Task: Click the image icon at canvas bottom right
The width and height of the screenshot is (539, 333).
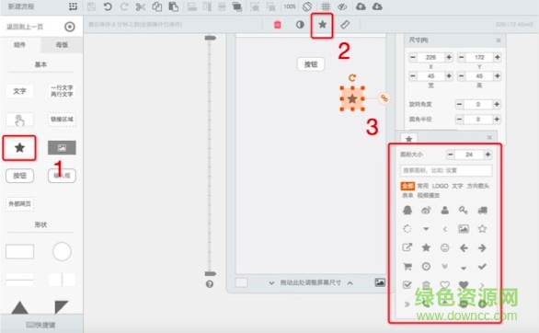Action: pyautogui.click(x=380, y=282)
